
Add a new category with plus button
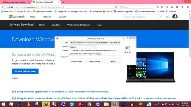(96, 47)
